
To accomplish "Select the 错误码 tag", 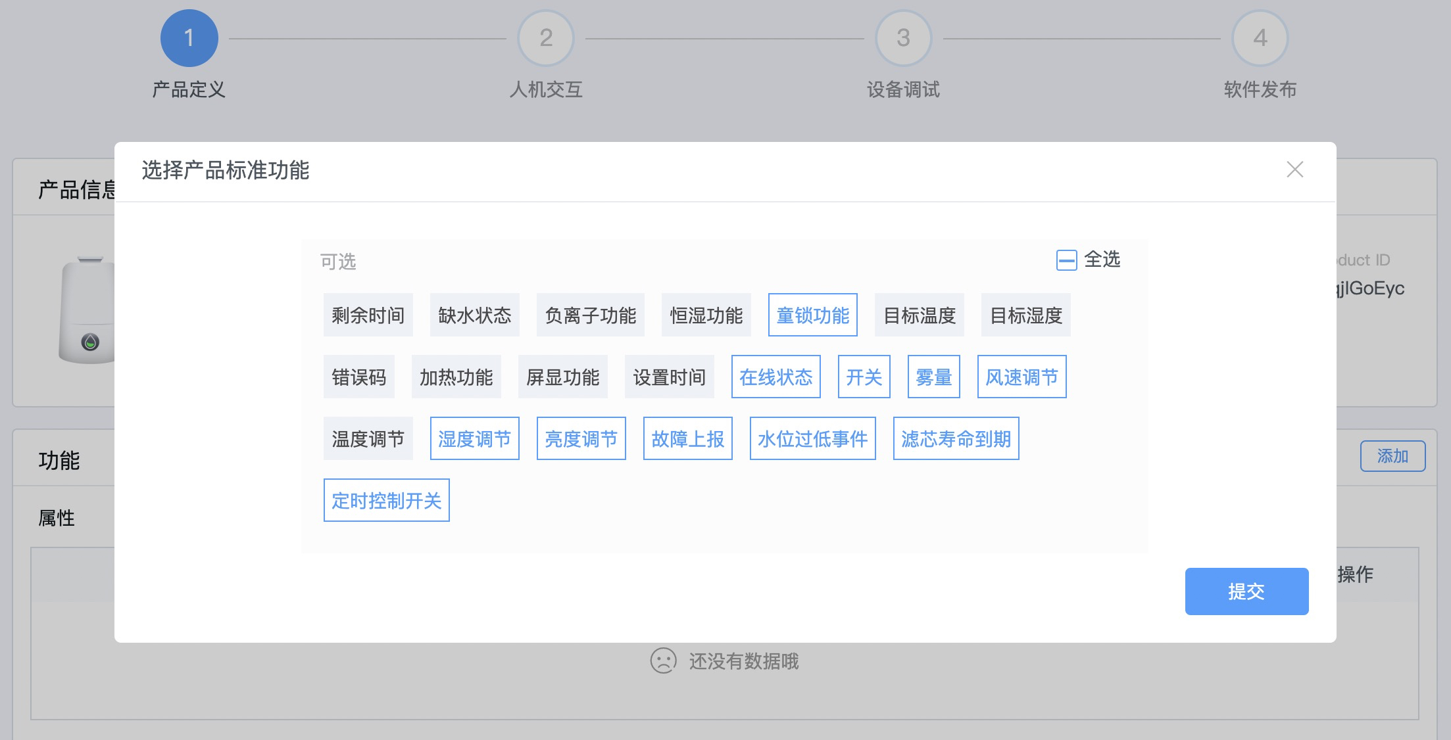I will [x=358, y=377].
